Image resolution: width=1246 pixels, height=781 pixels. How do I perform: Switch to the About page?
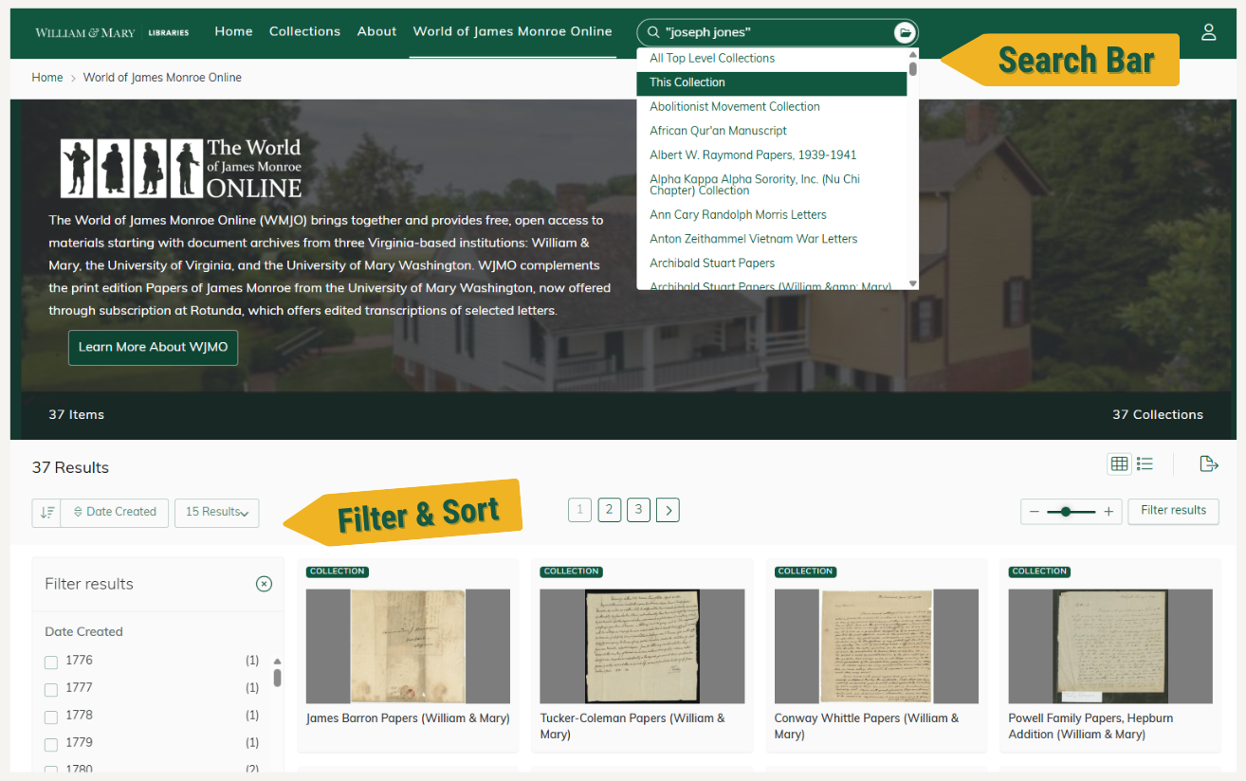(x=376, y=31)
